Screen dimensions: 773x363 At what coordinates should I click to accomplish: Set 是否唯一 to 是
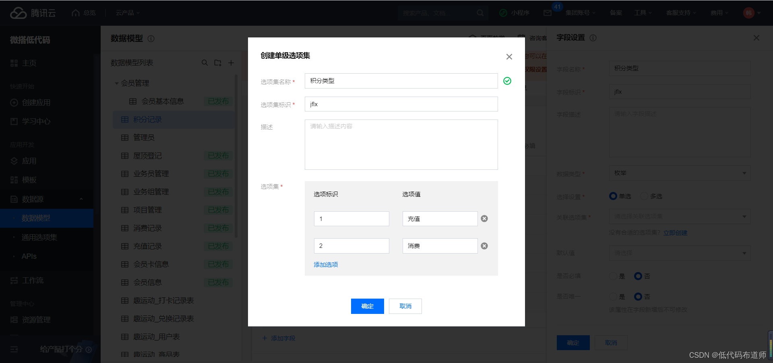(613, 297)
